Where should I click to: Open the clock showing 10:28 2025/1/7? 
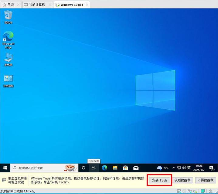[x=199, y=168]
